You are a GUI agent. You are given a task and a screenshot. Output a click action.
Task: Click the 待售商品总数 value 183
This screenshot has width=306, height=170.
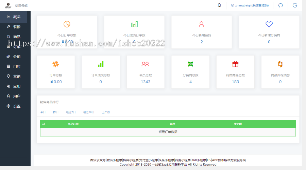pos(235,82)
